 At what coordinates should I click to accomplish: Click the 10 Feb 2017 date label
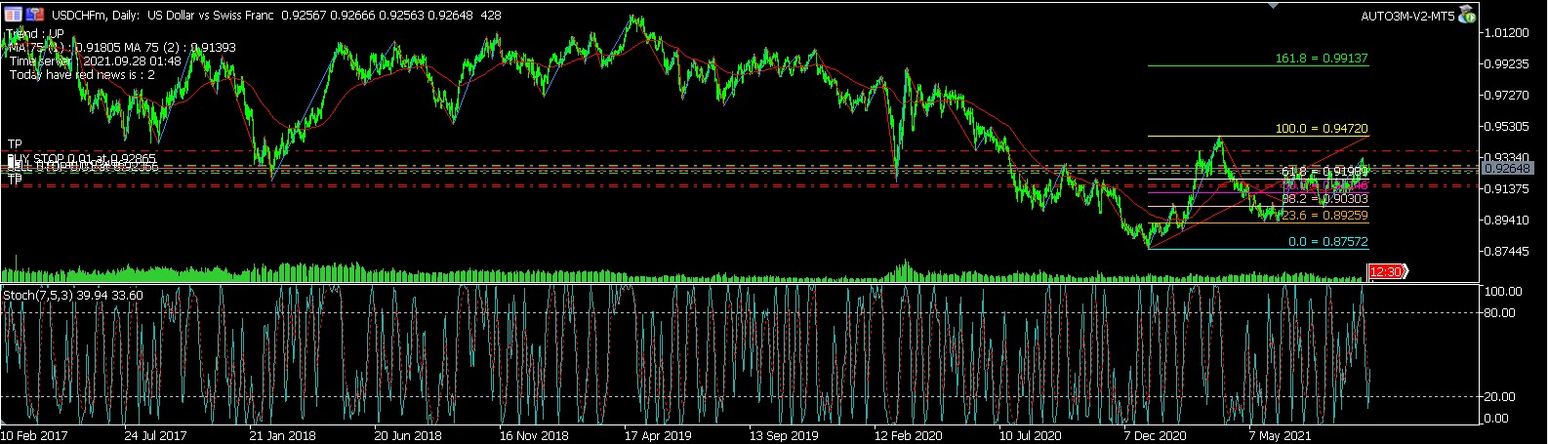tap(33, 435)
